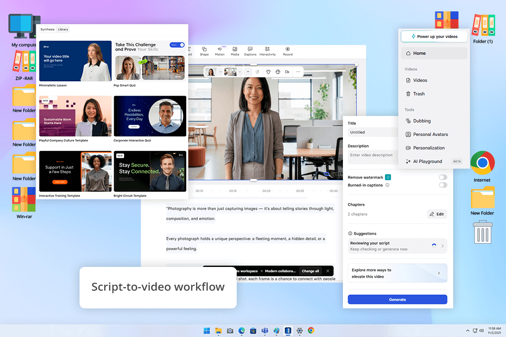The image size is (506, 337).
Task: Switch to the Library tab
Action: click(x=63, y=29)
